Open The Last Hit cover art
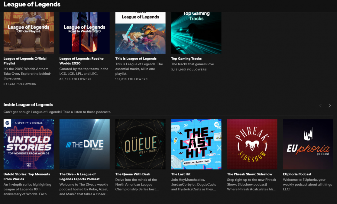This screenshot has height=204, width=337. [x=196, y=144]
